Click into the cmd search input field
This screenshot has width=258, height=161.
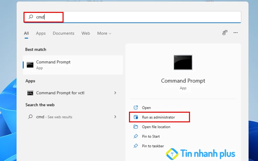(132, 17)
